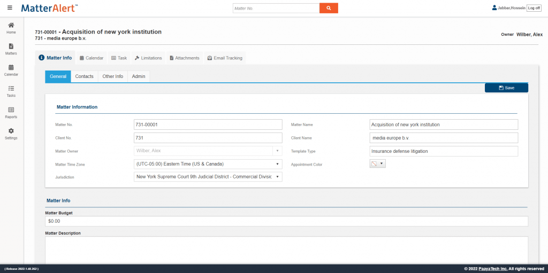The width and height of the screenshot is (548, 273).
Task: Click the Jabbar,Hossein user name
Action: point(511,8)
